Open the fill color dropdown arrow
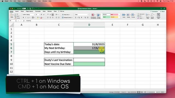This screenshot has width=175, height=98. [x=39, y=18]
